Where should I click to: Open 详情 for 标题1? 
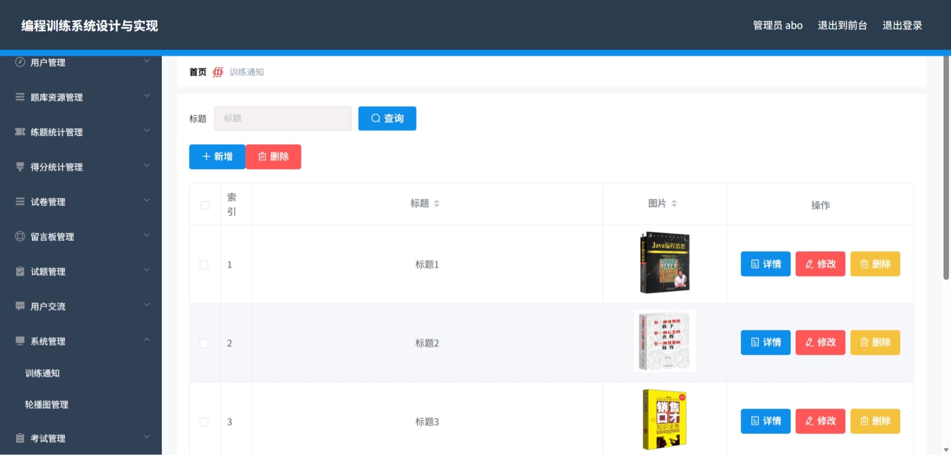tap(765, 264)
